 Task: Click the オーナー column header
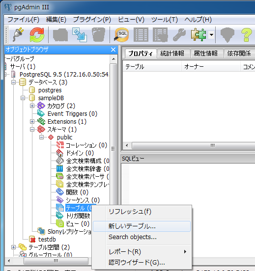tap(211, 67)
